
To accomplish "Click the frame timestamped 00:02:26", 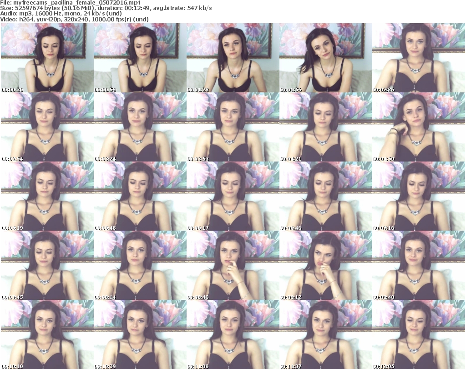I will (419, 58).
